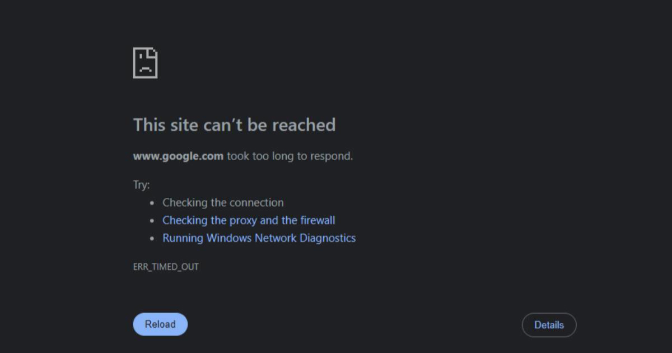The height and width of the screenshot is (353, 672).
Task: Click the 'Try:' label above the suggestions
Action: coord(139,184)
